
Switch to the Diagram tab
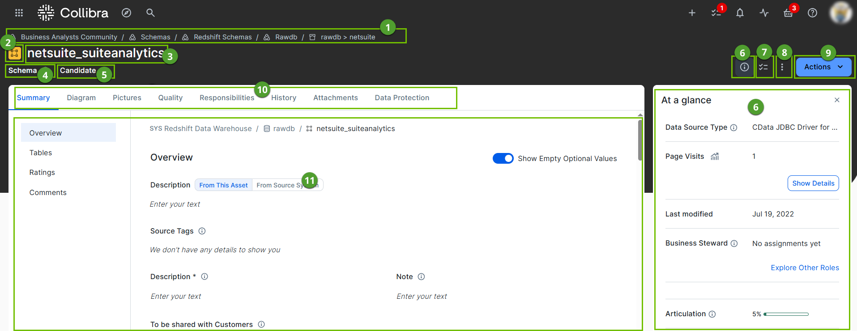tap(81, 98)
